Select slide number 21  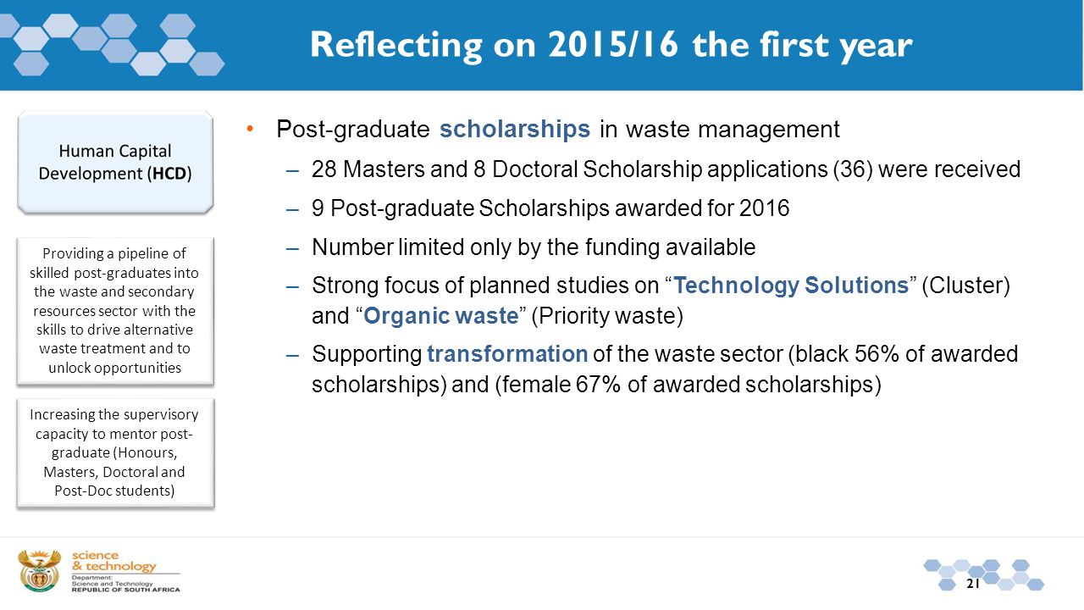(x=972, y=584)
